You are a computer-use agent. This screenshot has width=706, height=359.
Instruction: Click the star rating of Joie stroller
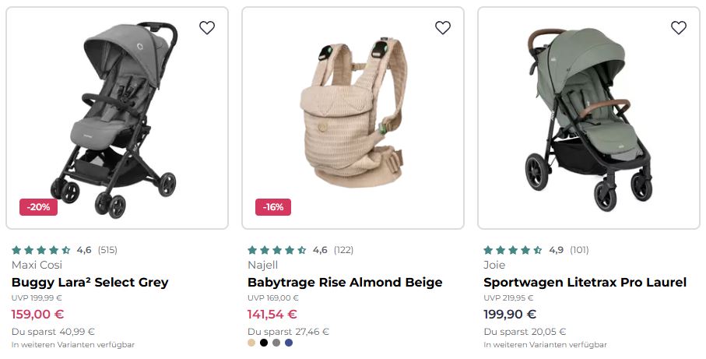513,250
